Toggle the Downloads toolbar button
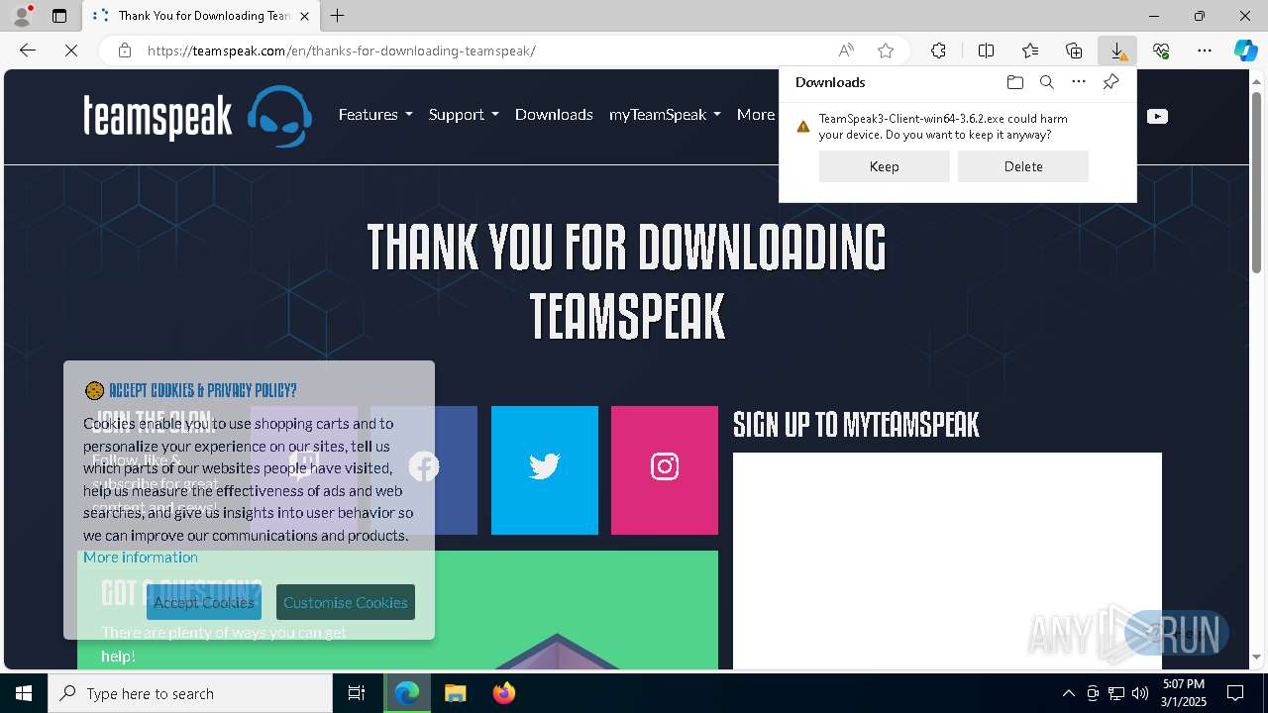The width and height of the screenshot is (1268, 713). click(1117, 51)
